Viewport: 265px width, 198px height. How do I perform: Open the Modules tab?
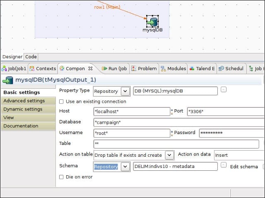(x=173, y=68)
